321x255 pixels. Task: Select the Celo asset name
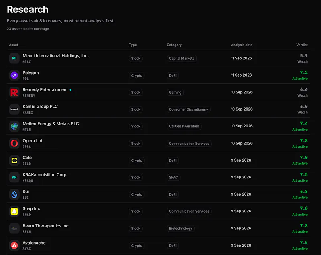tap(27, 158)
